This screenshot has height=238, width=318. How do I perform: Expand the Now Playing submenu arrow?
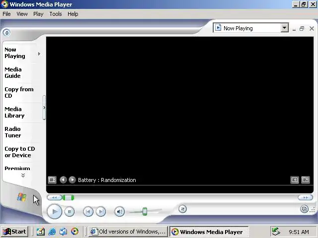click(39, 54)
